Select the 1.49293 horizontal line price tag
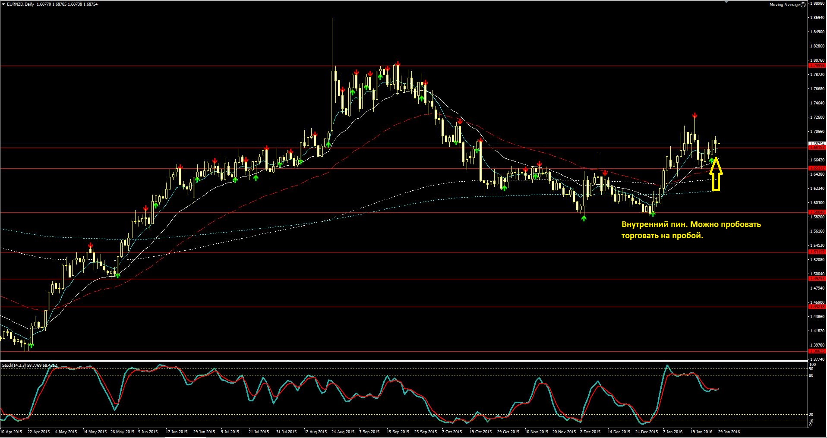 (817, 279)
